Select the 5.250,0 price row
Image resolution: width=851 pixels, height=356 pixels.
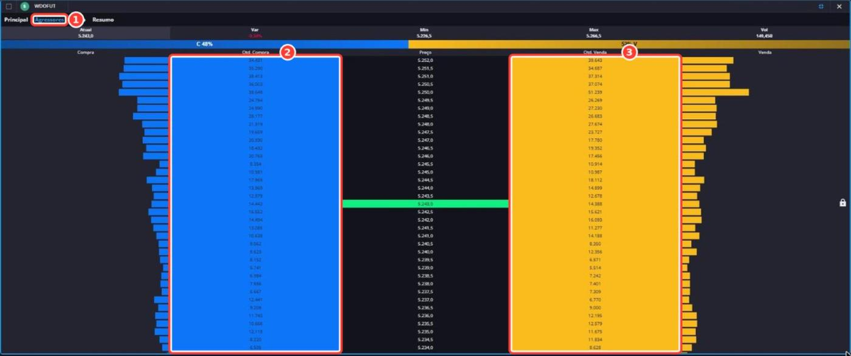tap(425, 92)
